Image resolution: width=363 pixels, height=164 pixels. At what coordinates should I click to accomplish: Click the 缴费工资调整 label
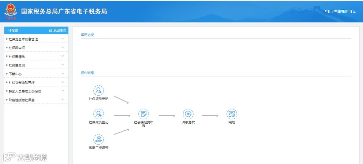pyautogui.click(x=98, y=148)
